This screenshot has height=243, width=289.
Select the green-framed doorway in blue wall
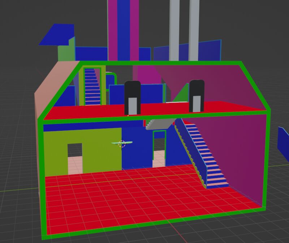159,149
